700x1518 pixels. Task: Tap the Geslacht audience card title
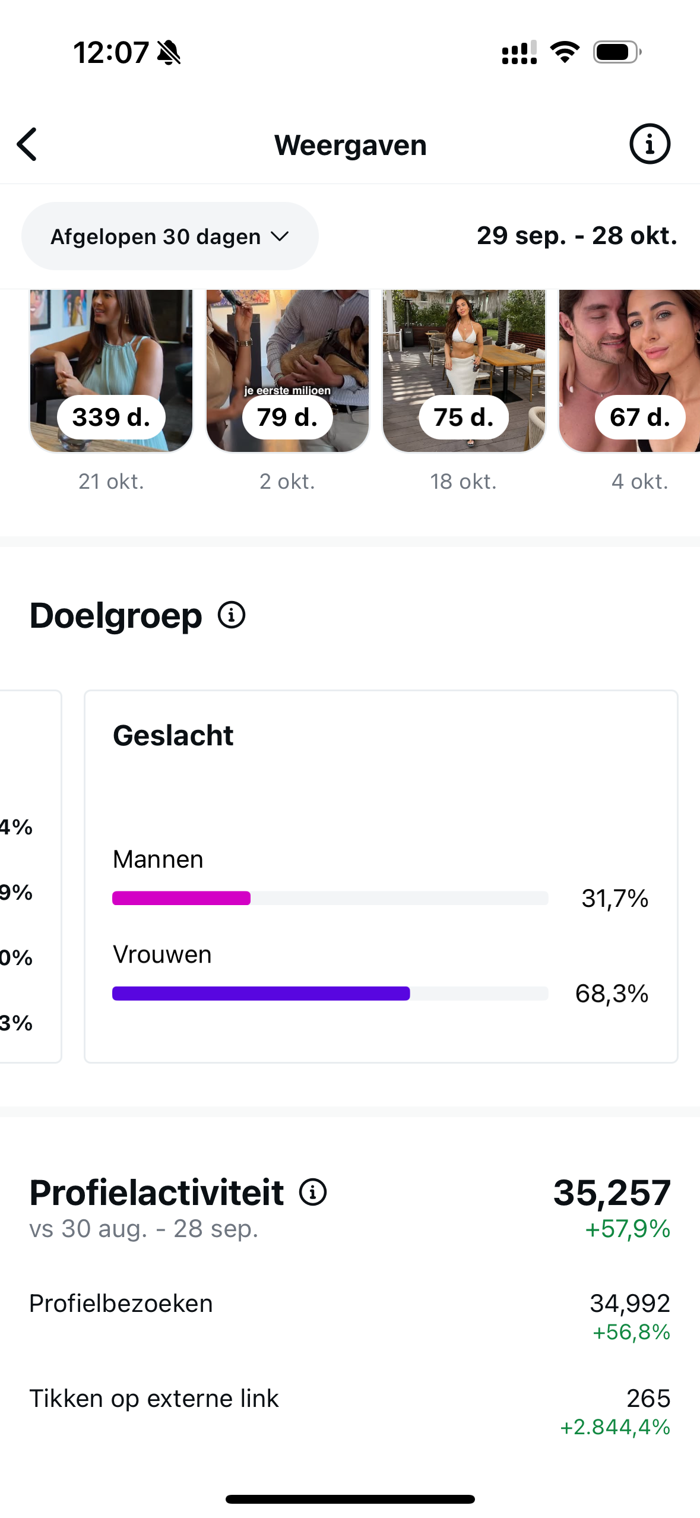(173, 735)
